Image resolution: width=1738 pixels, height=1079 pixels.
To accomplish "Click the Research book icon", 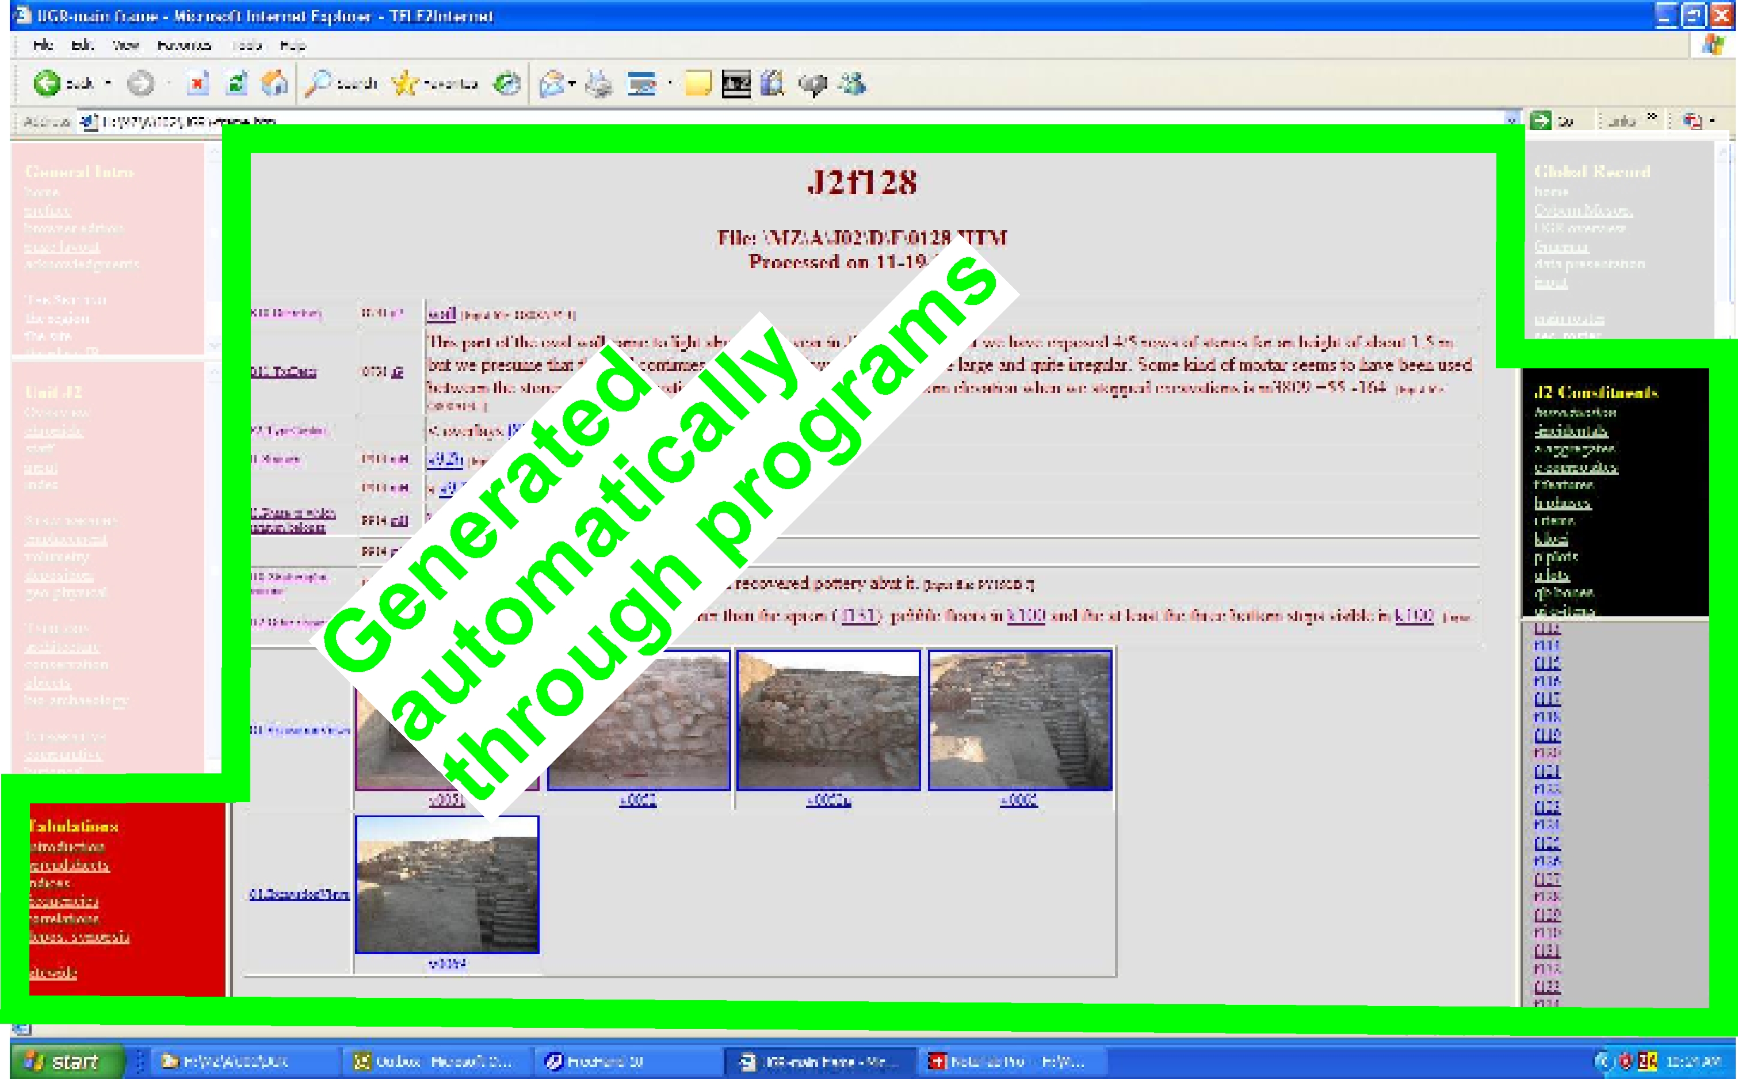I will pos(772,84).
